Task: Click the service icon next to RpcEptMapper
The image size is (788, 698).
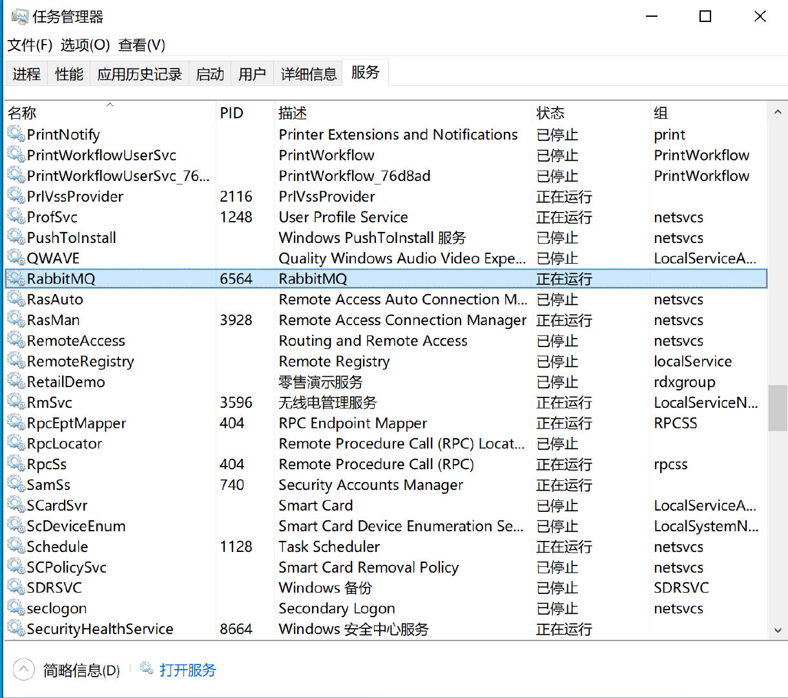Action: click(16, 423)
